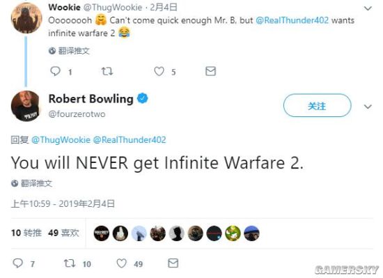Translate Wookie's tweet using 翻译推文
This screenshot has height=278, width=383.
(69, 51)
